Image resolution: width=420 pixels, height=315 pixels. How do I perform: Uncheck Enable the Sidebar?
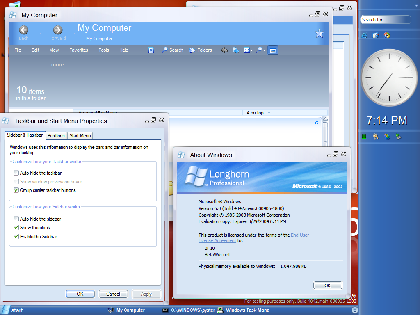click(16, 237)
